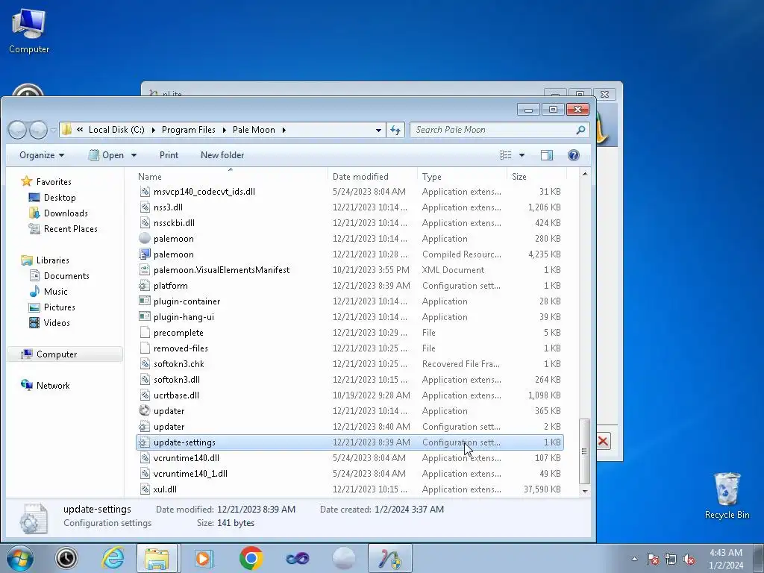Screen dimensions: 764x573
Task: Open the view options dropdown arrow
Action: [522, 155]
